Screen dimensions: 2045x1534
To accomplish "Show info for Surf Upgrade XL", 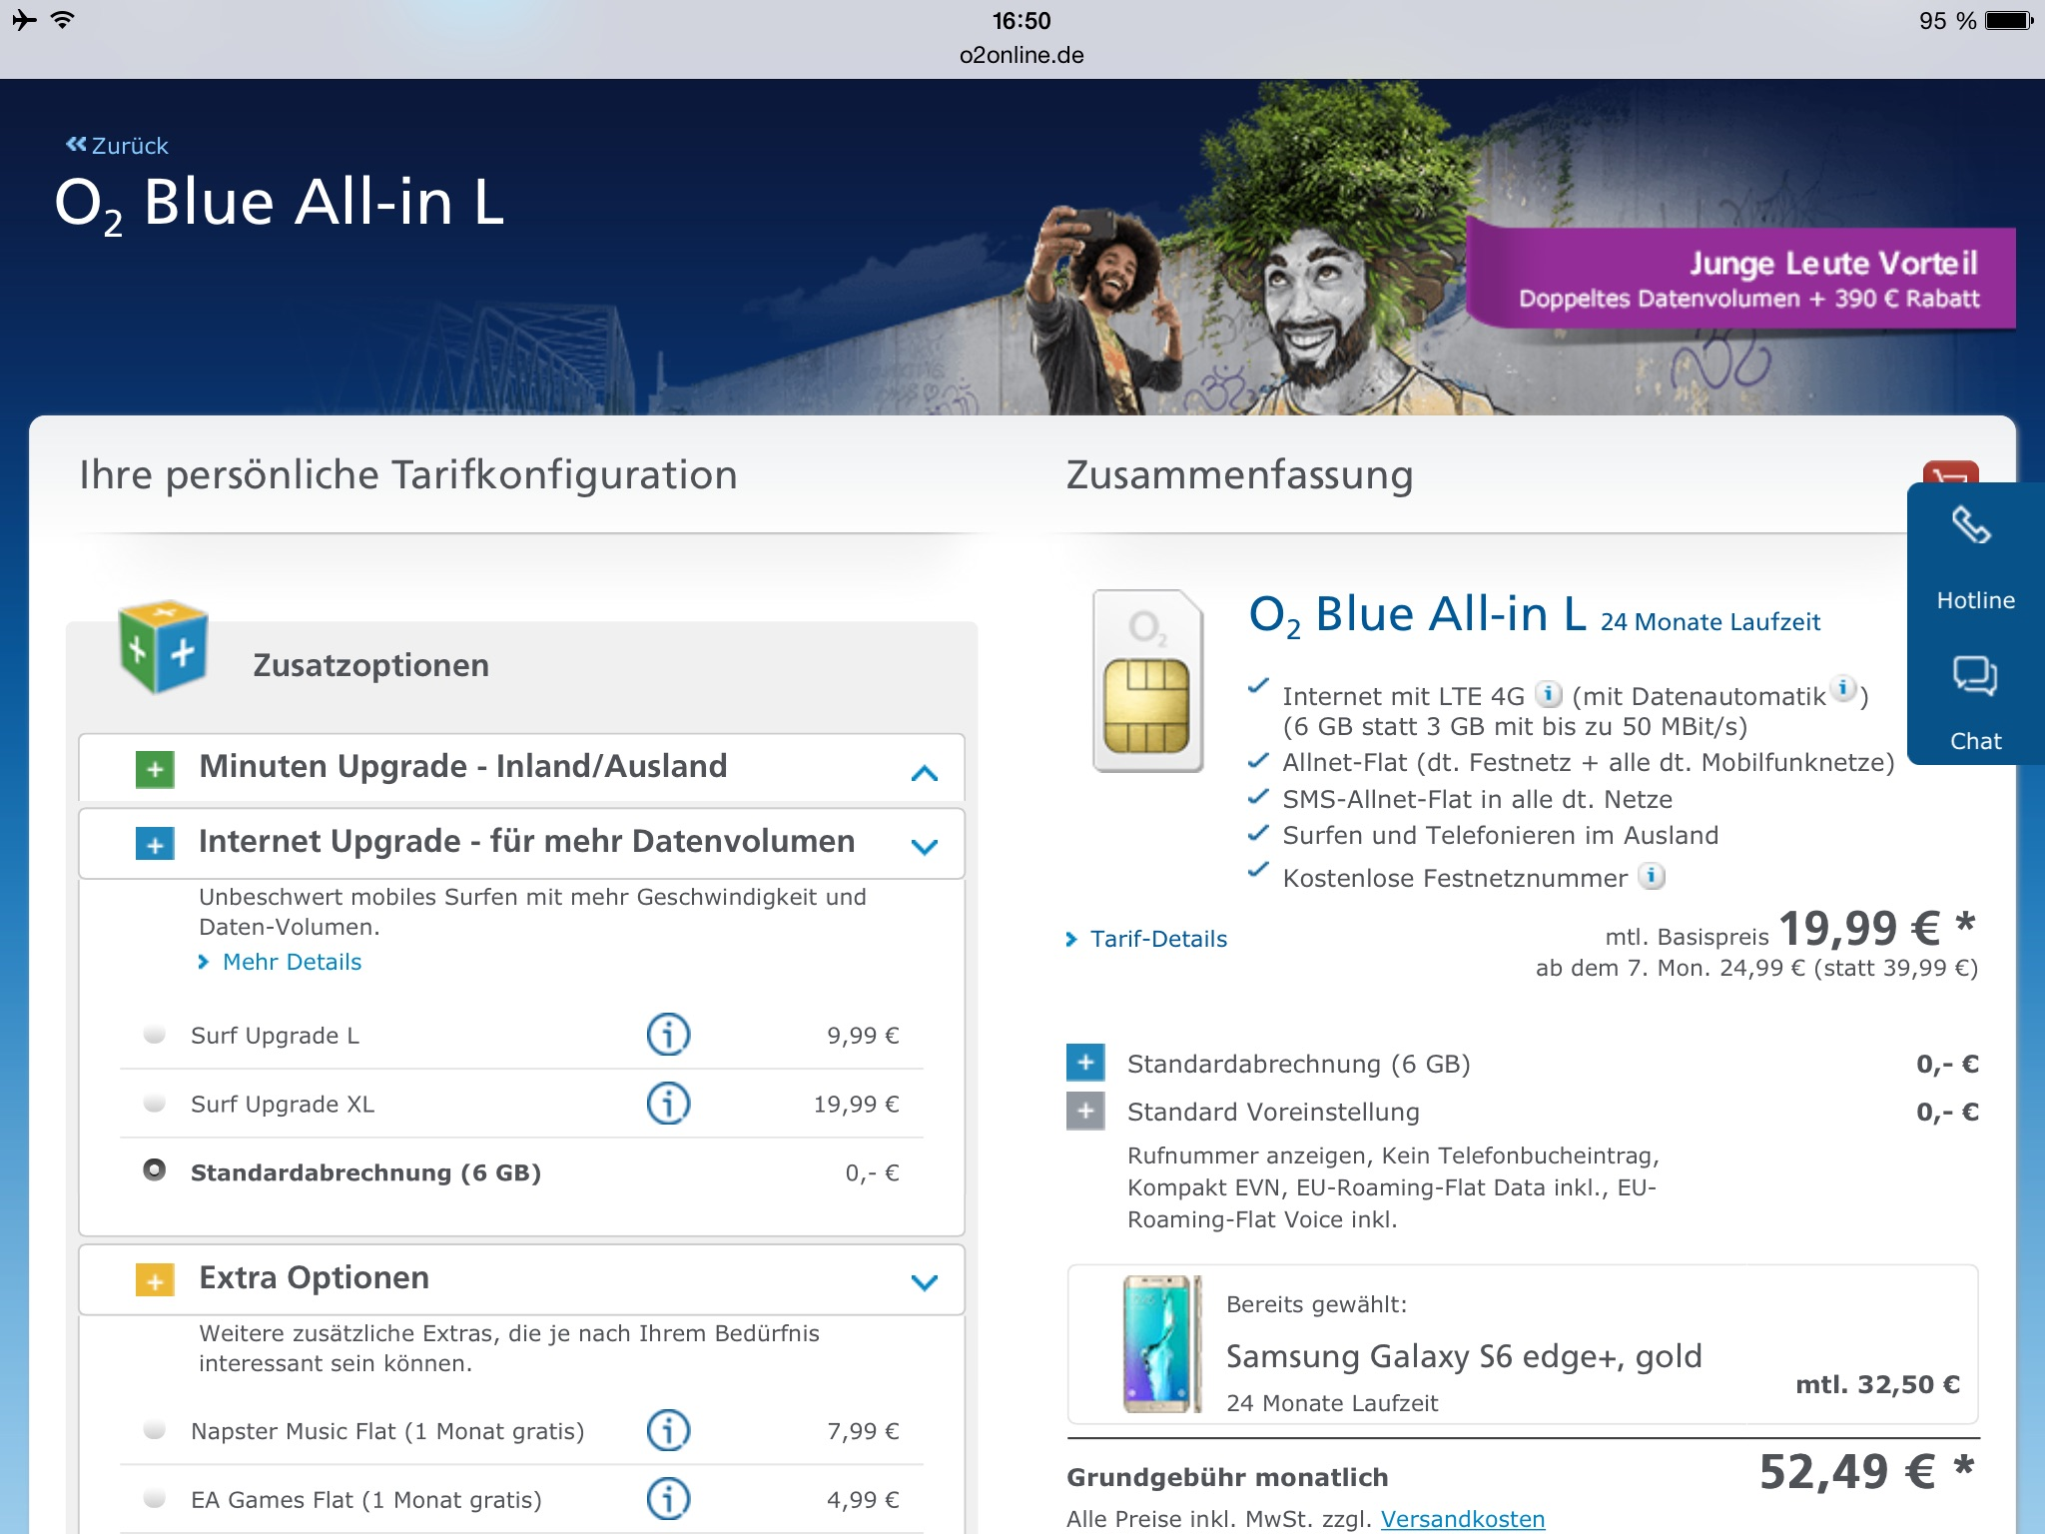I will [x=668, y=1104].
